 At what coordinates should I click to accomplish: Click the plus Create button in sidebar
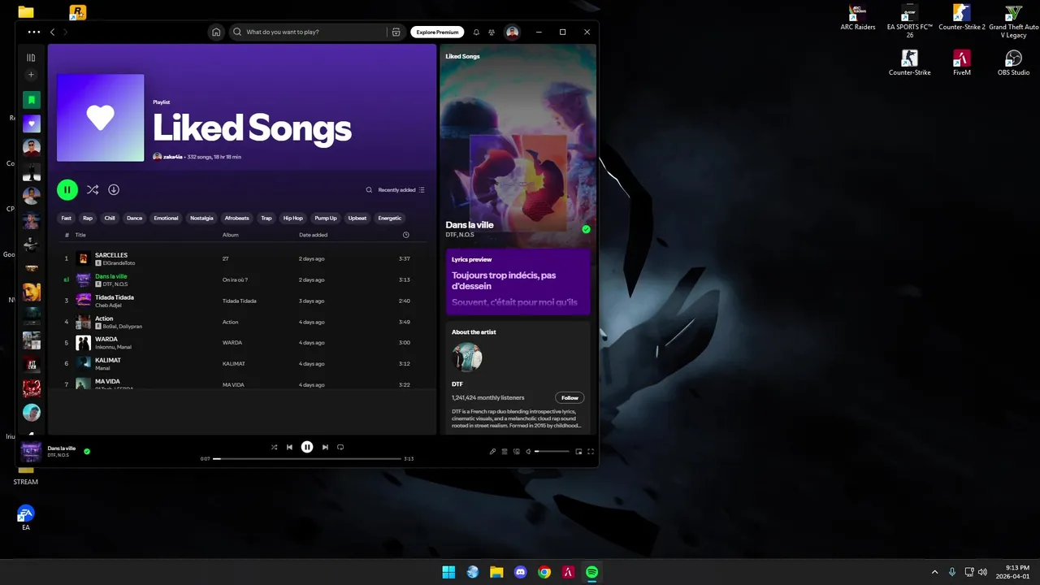click(x=31, y=75)
